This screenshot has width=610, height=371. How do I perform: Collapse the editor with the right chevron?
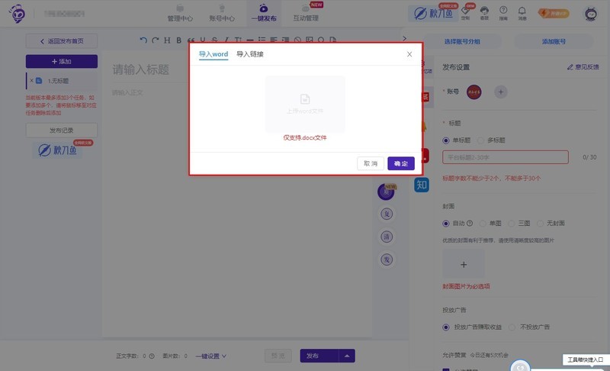coord(405,38)
